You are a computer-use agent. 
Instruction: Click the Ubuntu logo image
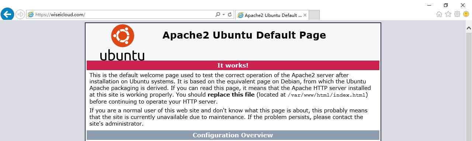point(122,42)
